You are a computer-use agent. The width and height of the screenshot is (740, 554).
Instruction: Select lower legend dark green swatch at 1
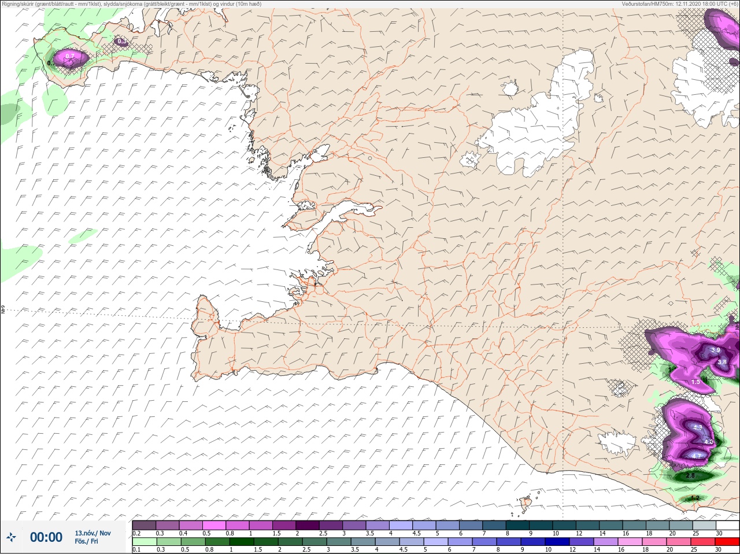[241, 542]
